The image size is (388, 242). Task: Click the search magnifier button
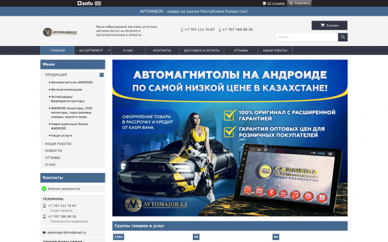(x=343, y=37)
